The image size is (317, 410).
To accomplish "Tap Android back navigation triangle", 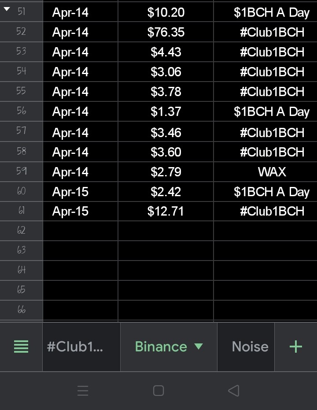I will pos(234,391).
